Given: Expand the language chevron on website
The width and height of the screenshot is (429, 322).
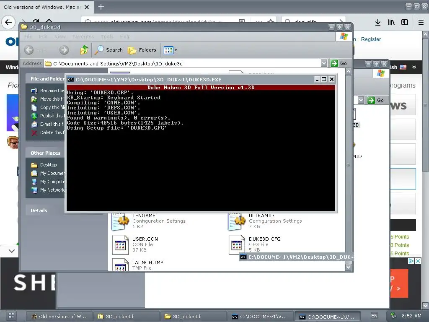Looking at the screenshot, I should pyautogui.click(x=414, y=67).
